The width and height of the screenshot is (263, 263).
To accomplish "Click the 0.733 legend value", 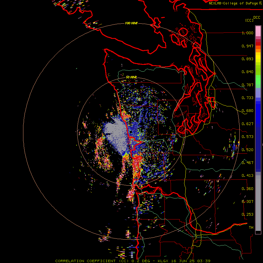I will pyautogui.click(x=248, y=98).
